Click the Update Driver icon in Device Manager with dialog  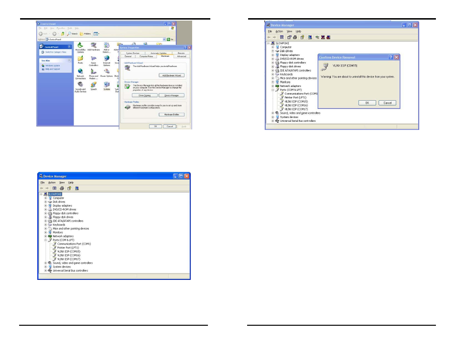pyautogui.click(x=317, y=37)
